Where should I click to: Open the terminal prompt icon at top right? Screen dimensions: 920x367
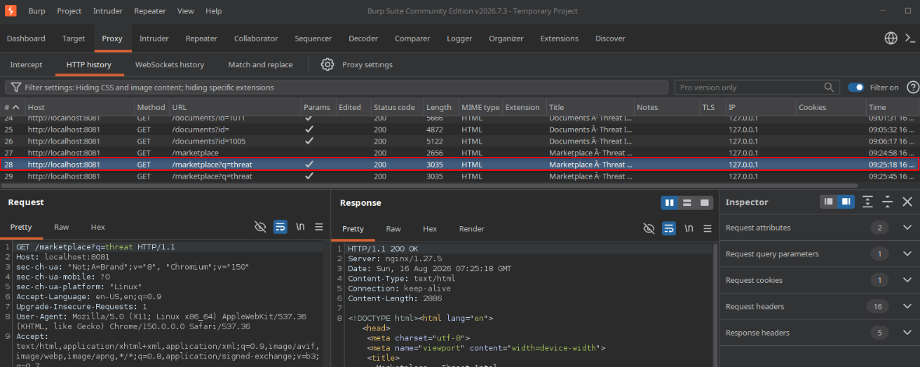[910, 39]
